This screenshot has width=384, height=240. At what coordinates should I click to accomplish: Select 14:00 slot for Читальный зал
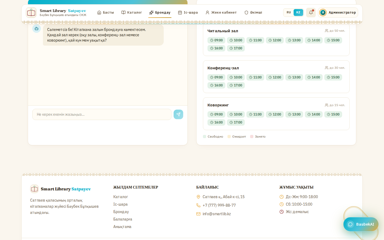(314, 40)
